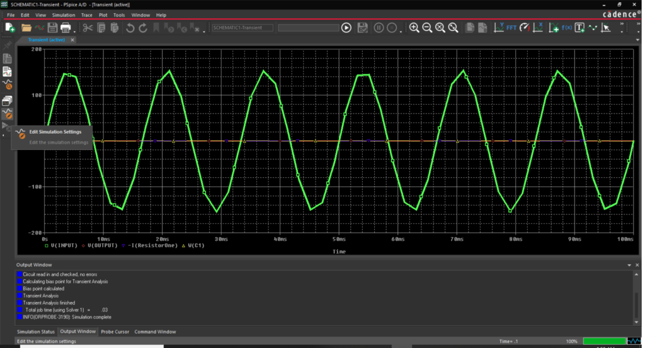Open the Help menu
645x348 pixels.
coord(161,15)
